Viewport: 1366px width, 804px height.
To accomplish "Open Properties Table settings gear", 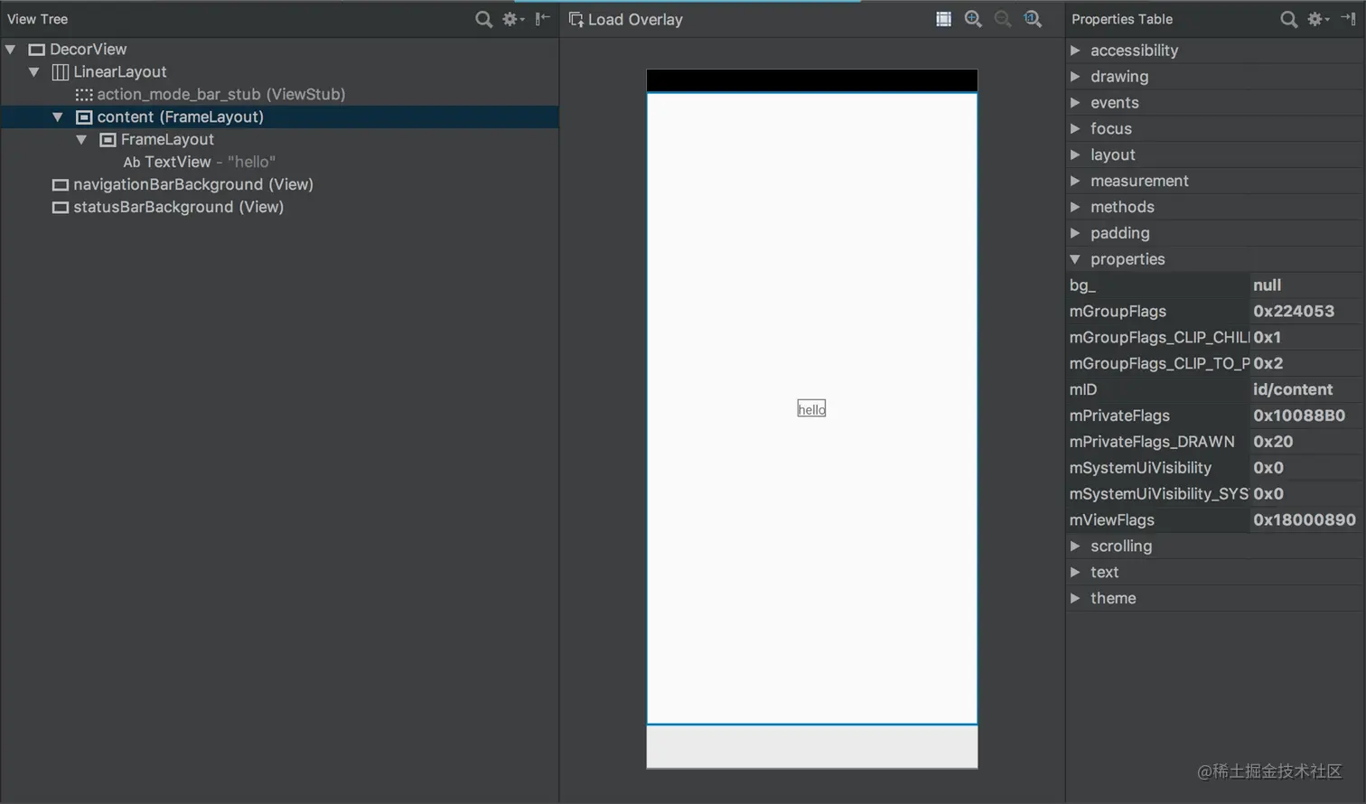I will 1318,19.
